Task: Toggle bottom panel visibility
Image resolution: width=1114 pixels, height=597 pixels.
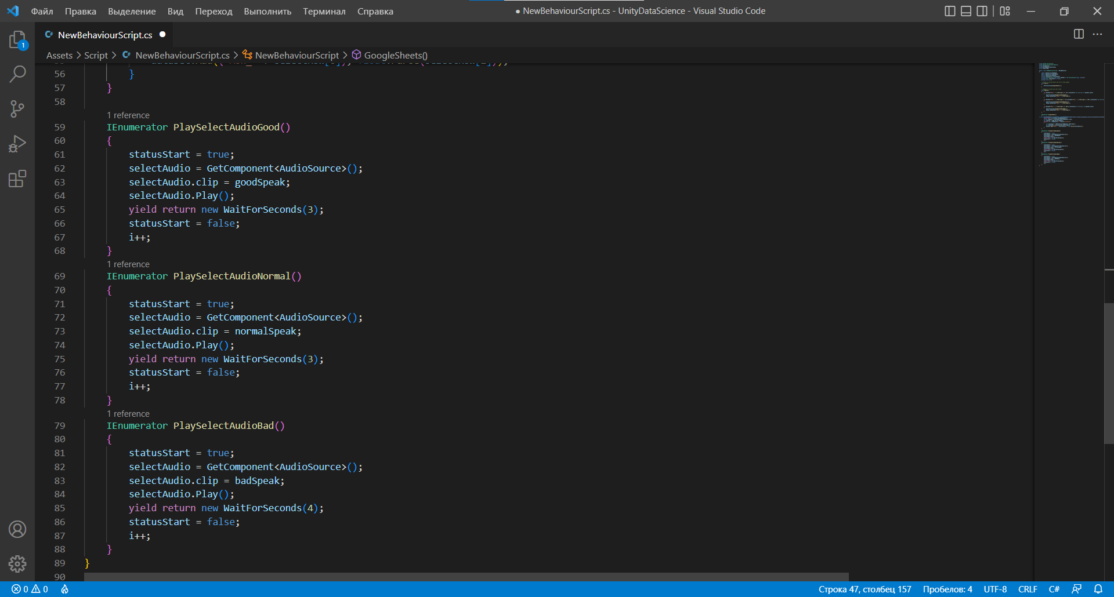Action: pyautogui.click(x=966, y=11)
